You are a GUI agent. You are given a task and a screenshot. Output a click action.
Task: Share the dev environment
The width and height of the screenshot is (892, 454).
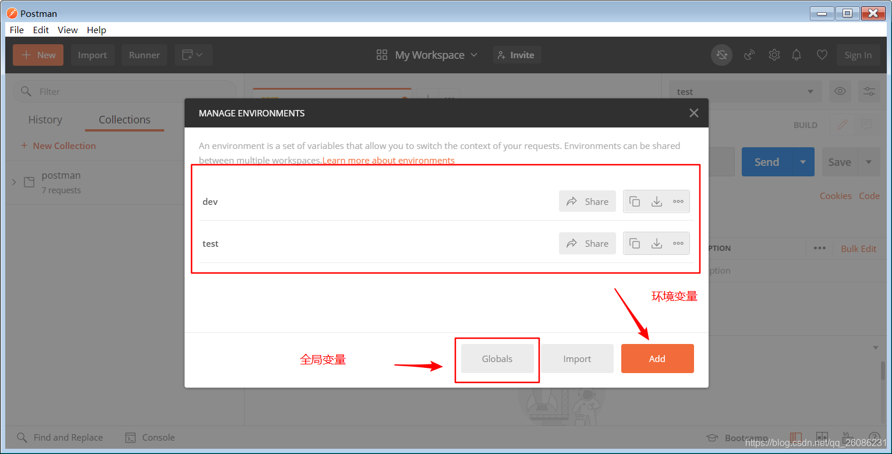tap(587, 201)
